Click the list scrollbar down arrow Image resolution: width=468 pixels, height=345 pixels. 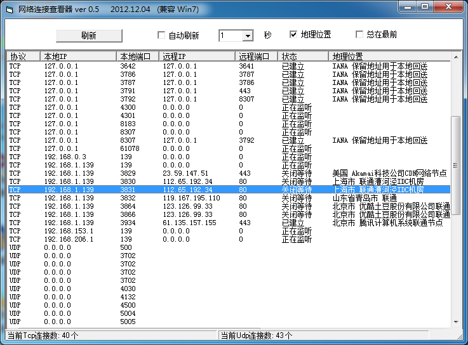click(456, 322)
